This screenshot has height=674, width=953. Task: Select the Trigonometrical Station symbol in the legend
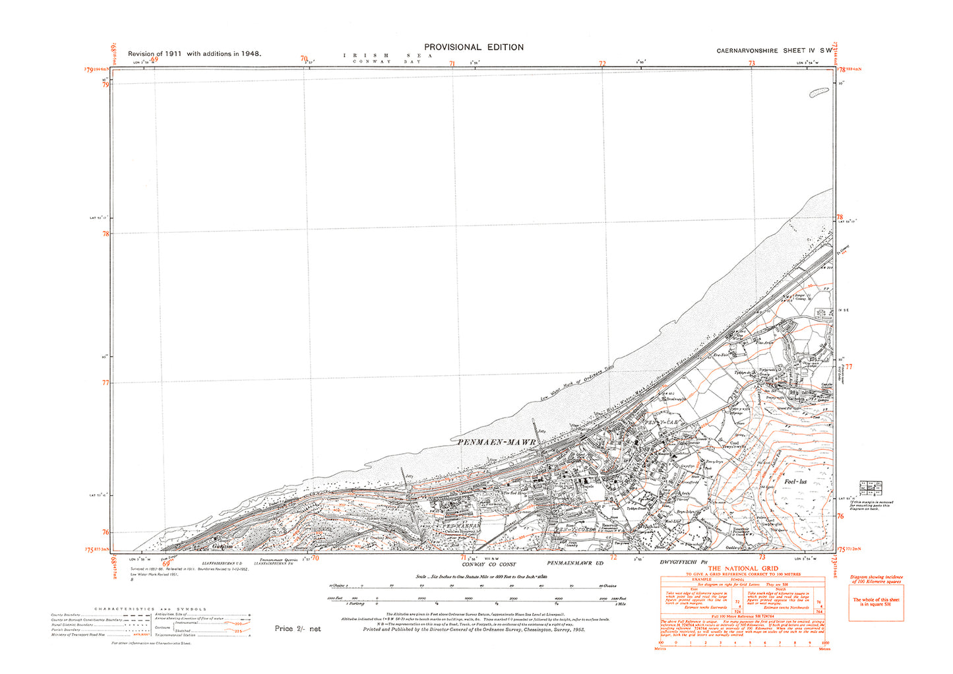pos(249,636)
